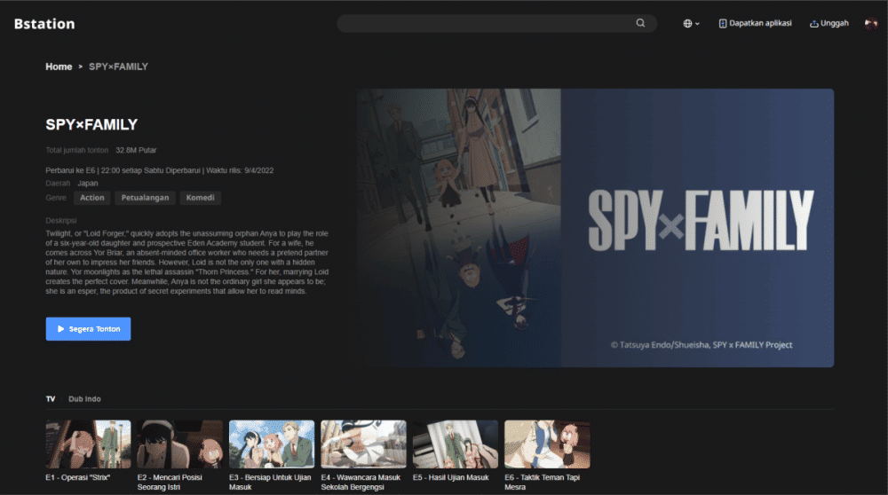This screenshot has height=495, width=888.
Task: Open episode E5 thumbnail
Action: [456, 444]
